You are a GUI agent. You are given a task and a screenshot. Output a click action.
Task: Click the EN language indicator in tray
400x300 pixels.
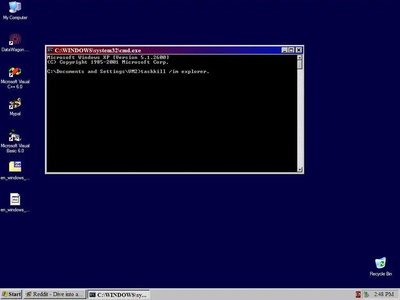coord(358,295)
